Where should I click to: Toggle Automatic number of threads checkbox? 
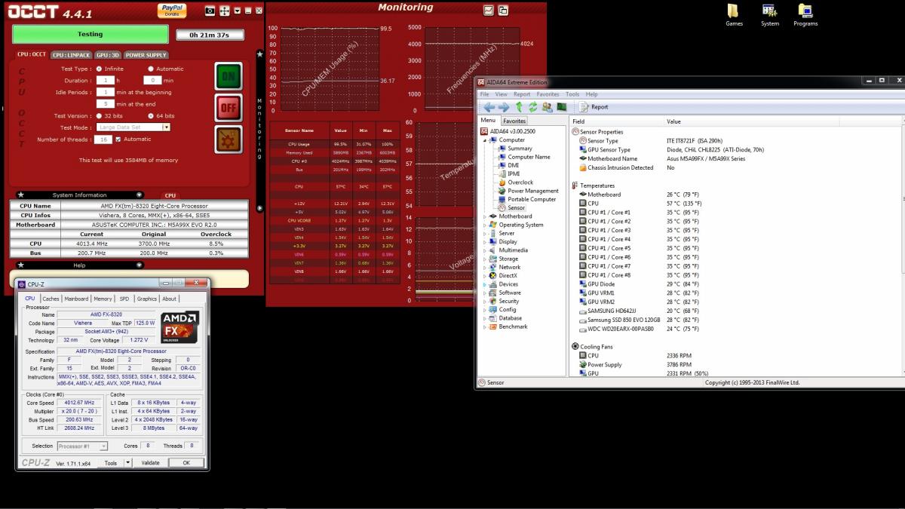tap(118, 139)
